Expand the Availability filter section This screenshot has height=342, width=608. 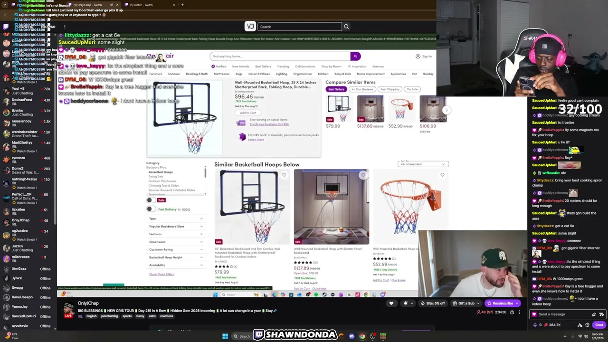176,265
